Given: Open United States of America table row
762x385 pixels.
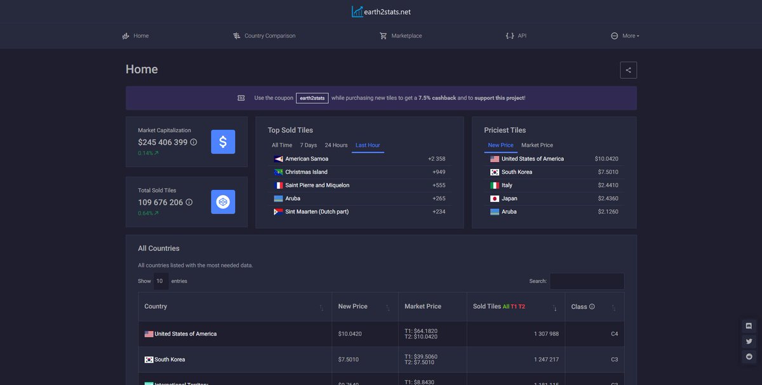Looking at the screenshot, I should [x=381, y=334].
